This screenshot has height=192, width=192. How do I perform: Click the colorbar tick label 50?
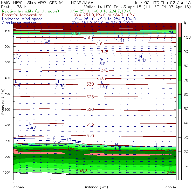click(x=186, y=109)
